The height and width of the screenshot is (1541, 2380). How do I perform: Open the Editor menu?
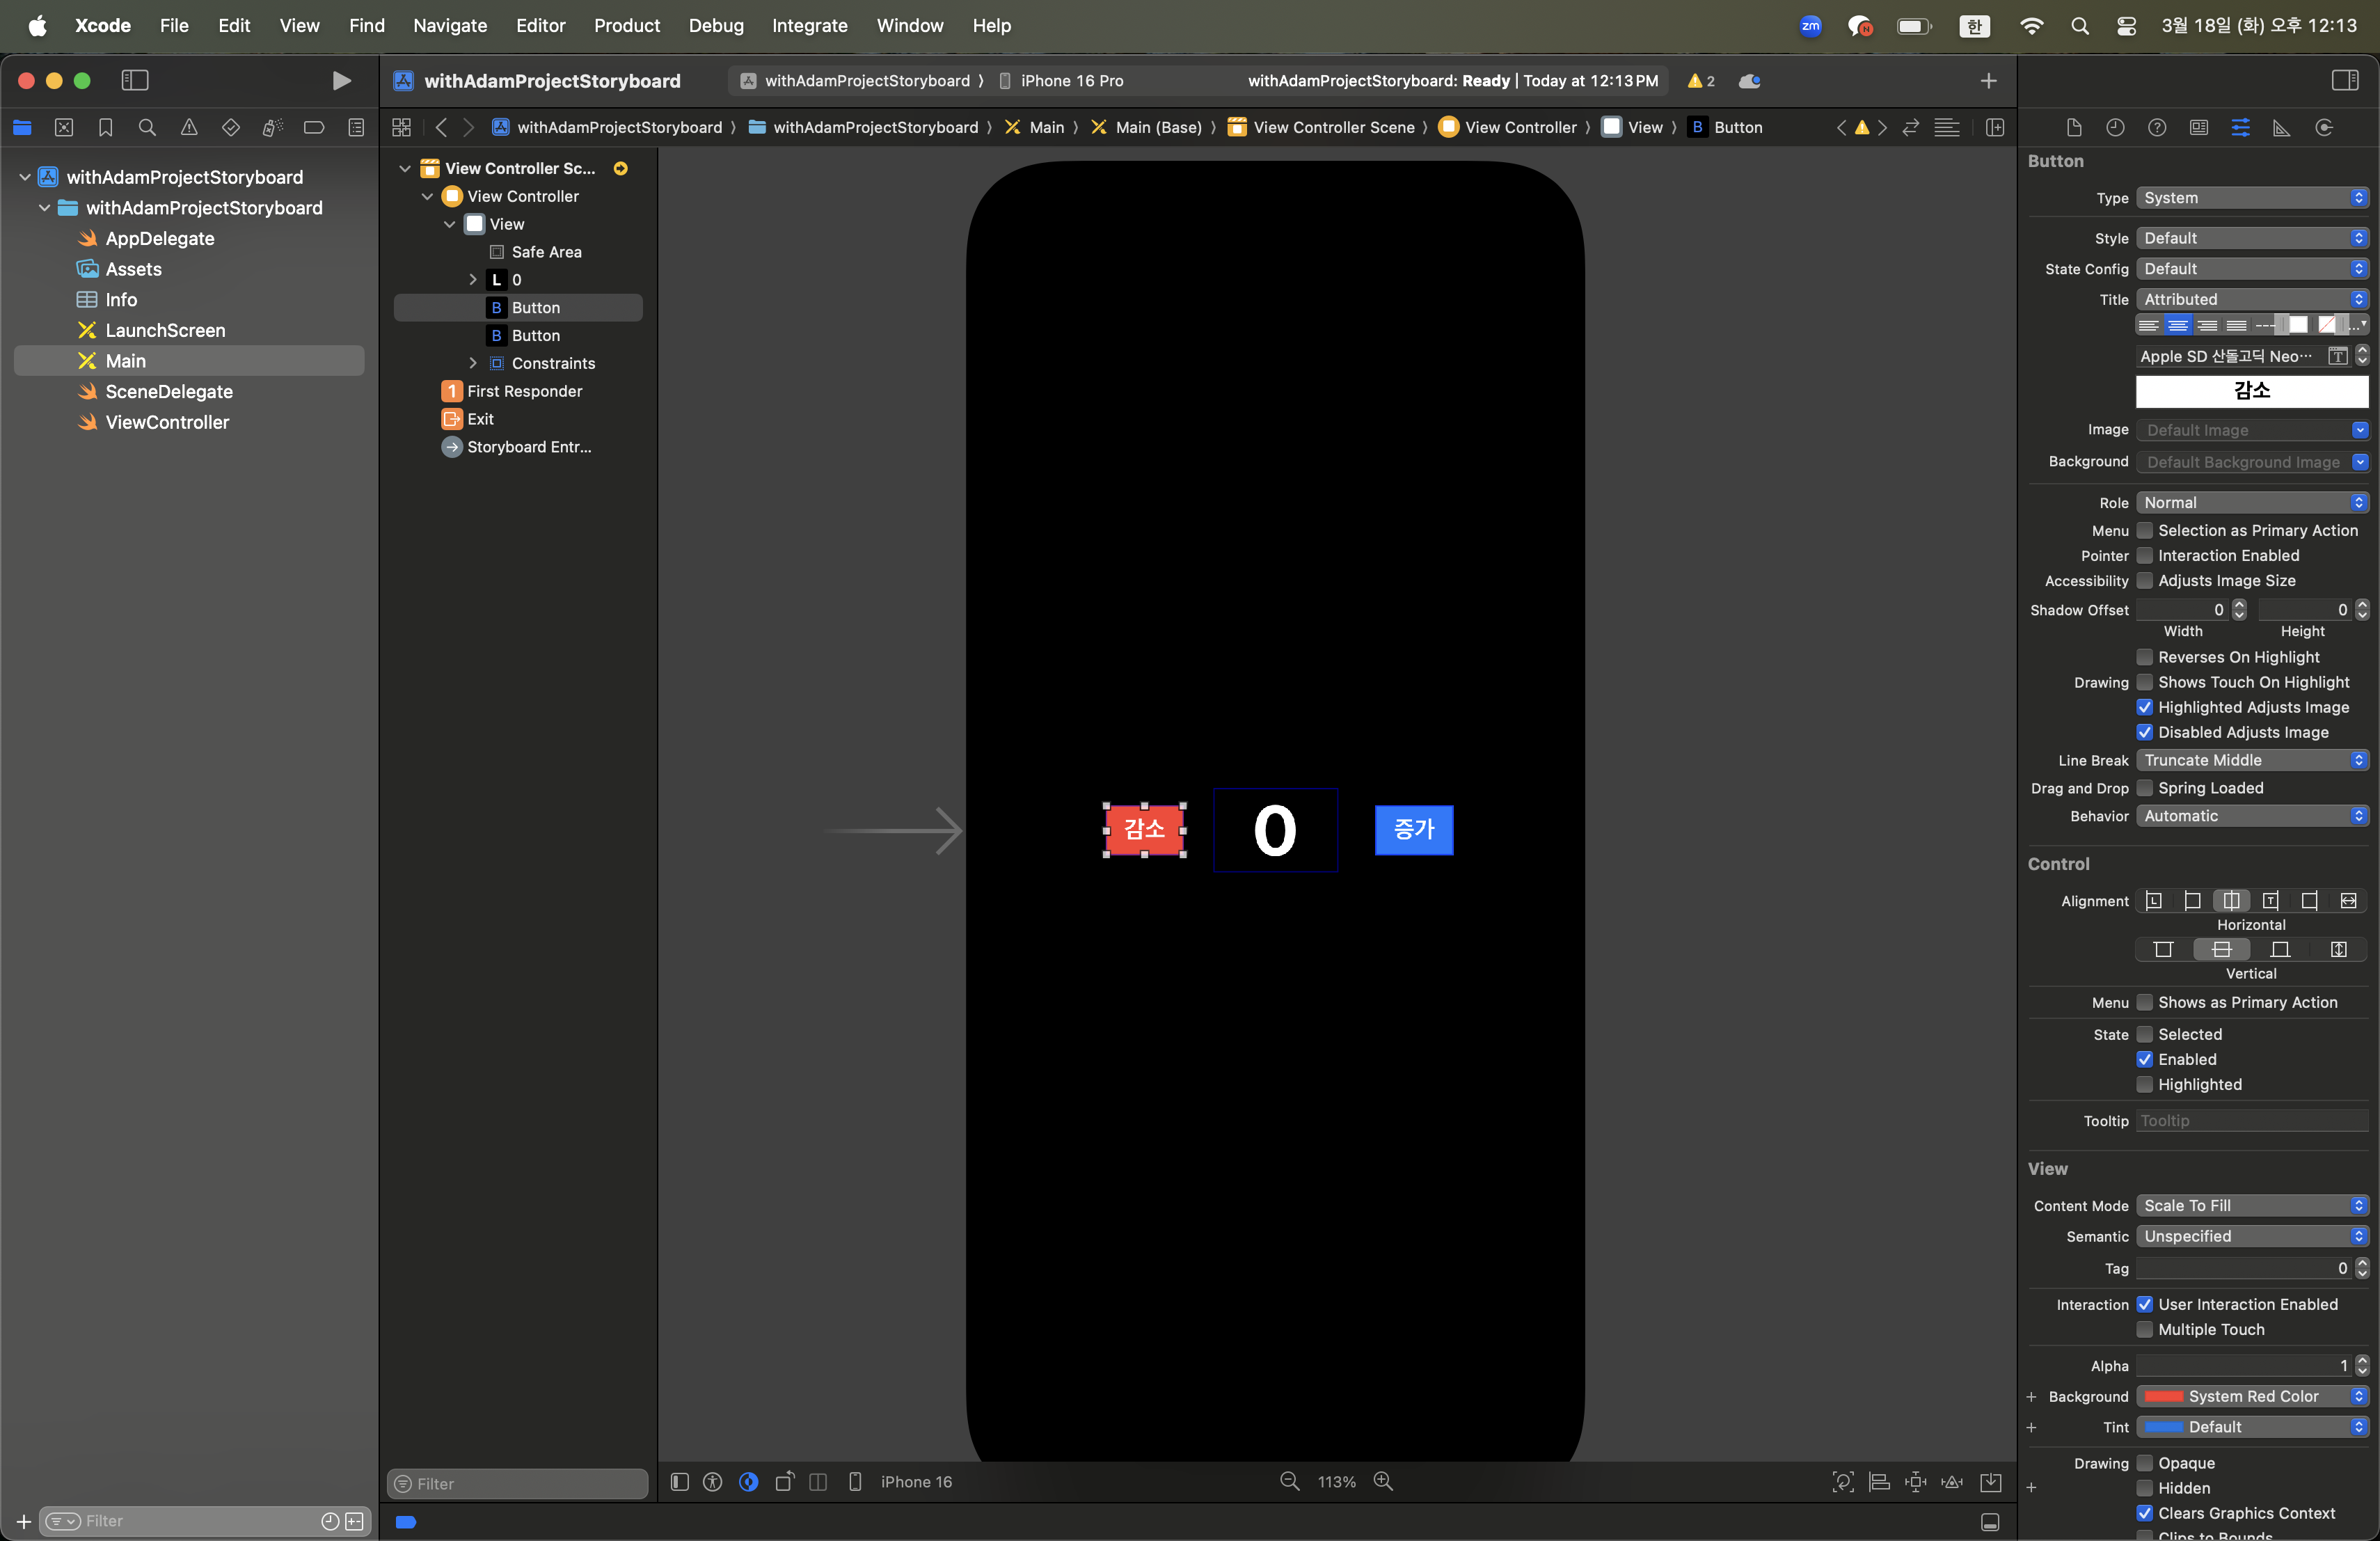coord(540,25)
